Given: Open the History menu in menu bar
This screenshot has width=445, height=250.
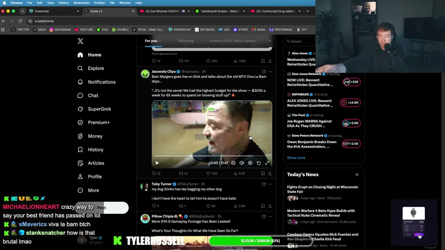Looking at the screenshot, I should (x=64, y=3).
